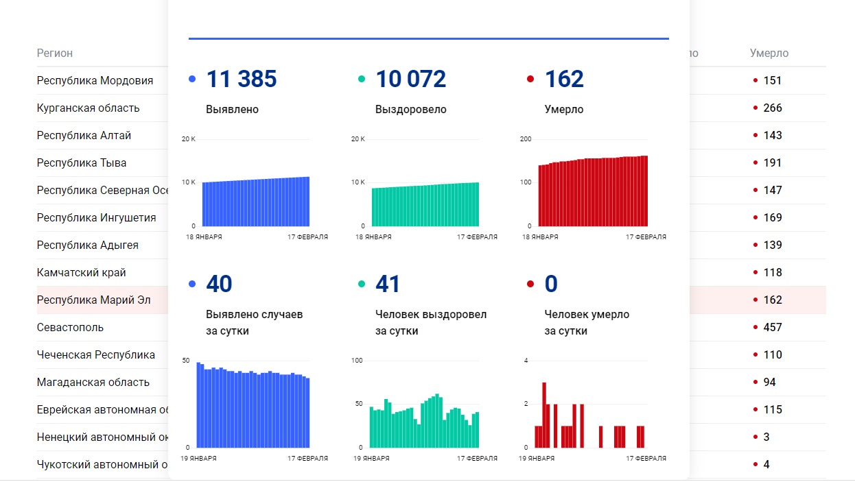Image resolution: width=855 pixels, height=482 pixels.
Task: Select Севастополь in the region table
Action: [70, 327]
